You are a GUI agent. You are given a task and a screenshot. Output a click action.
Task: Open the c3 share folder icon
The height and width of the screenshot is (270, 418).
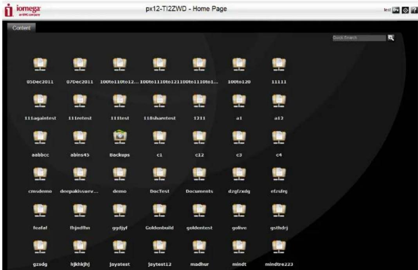239,137
